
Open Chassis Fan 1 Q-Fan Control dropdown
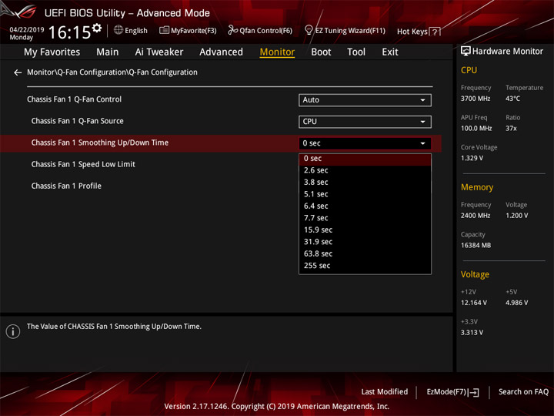[365, 100]
